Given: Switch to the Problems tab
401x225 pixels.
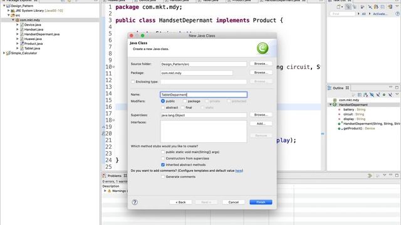Looking at the screenshot, I should [x=114, y=176].
